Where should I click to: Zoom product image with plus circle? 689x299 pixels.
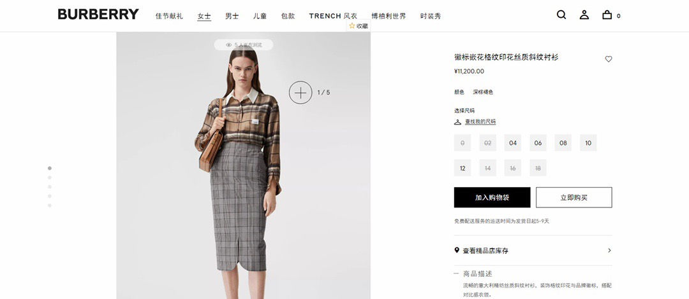[x=300, y=92]
